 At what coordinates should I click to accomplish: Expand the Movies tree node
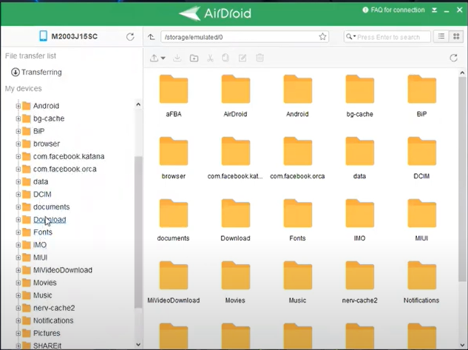coord(18,283)
